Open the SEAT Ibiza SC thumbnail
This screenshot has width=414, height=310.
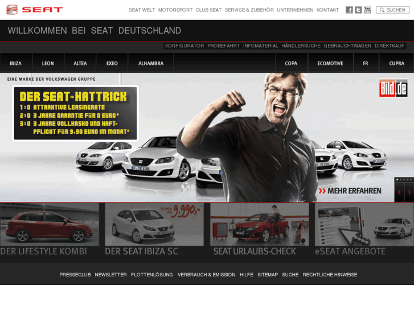(x=154, y=224)
